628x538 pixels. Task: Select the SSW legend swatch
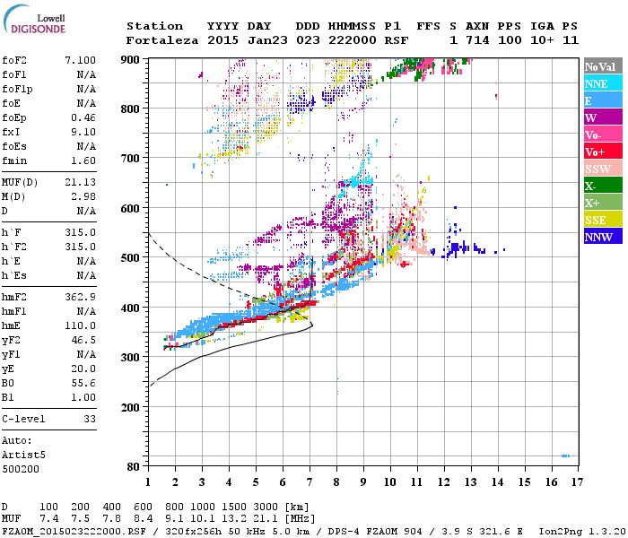tap(603, 169)
